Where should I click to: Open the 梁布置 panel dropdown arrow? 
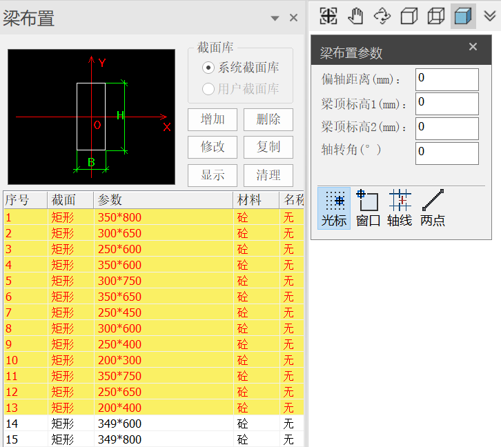point(275,19)
